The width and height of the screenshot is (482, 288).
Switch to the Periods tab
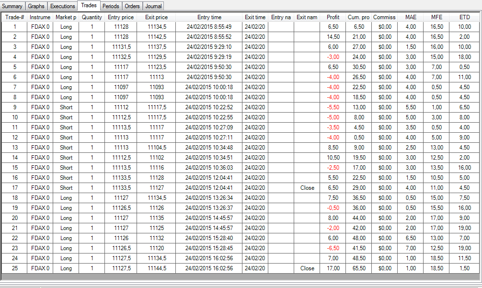pos(111,6)
